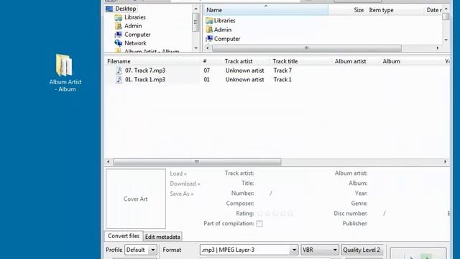Click the track list horizontal scrollbar thumb
Screen dimensions: 460x259
click(197, 162)
